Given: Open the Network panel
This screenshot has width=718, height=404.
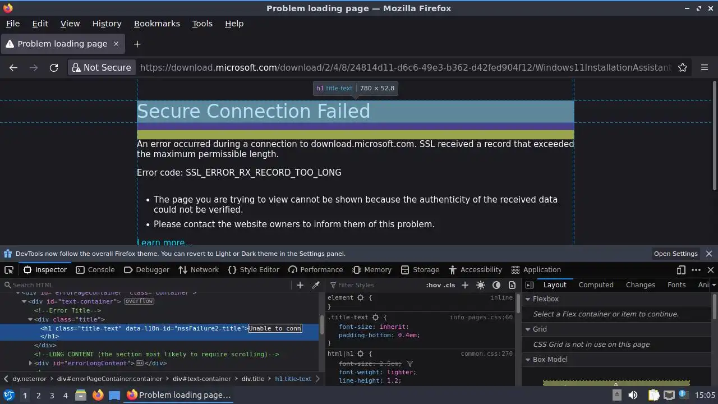Looking at the screenshot, I should click(x=199, y=270).
